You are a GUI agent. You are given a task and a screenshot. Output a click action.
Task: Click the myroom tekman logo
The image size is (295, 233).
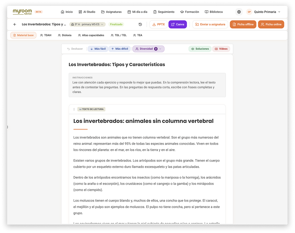click(x=22, y=12)
